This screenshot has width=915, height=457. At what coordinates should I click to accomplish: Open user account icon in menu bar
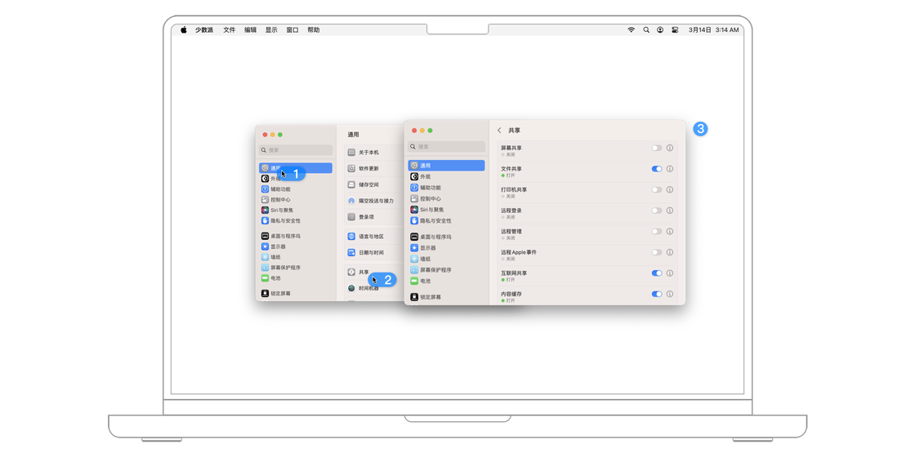point(660,29)
